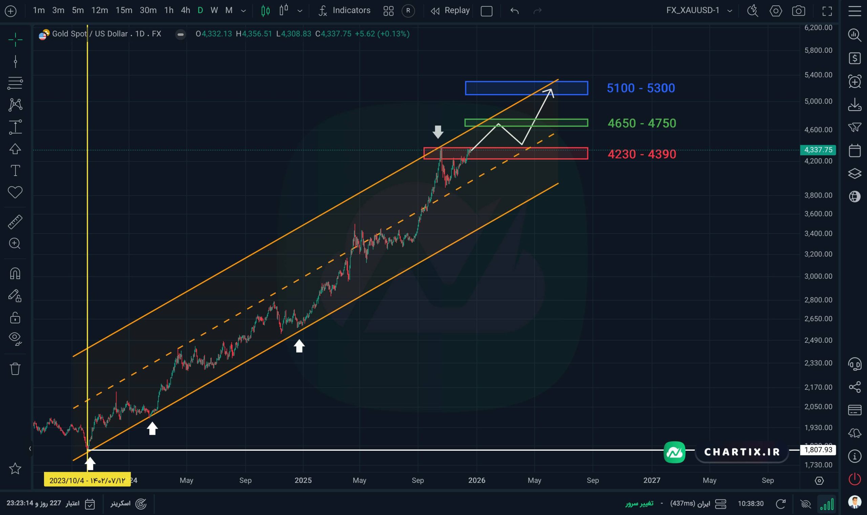The image size is (867, 515).
Task: Collapse the Gold Spot legend minus button
Action: pyautogui.click(x=180, y=34)
